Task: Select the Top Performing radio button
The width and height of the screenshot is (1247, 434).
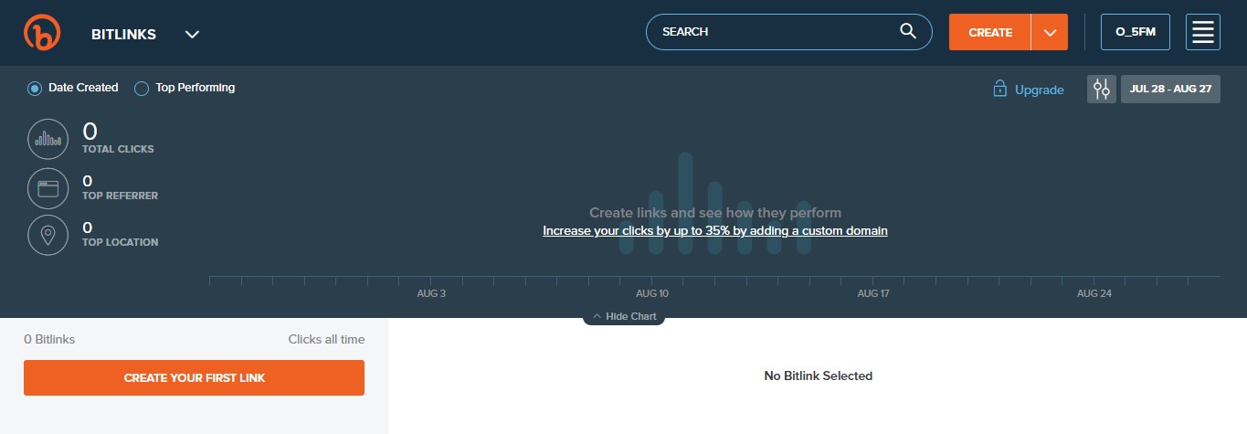Action: [x=142, y=89]
